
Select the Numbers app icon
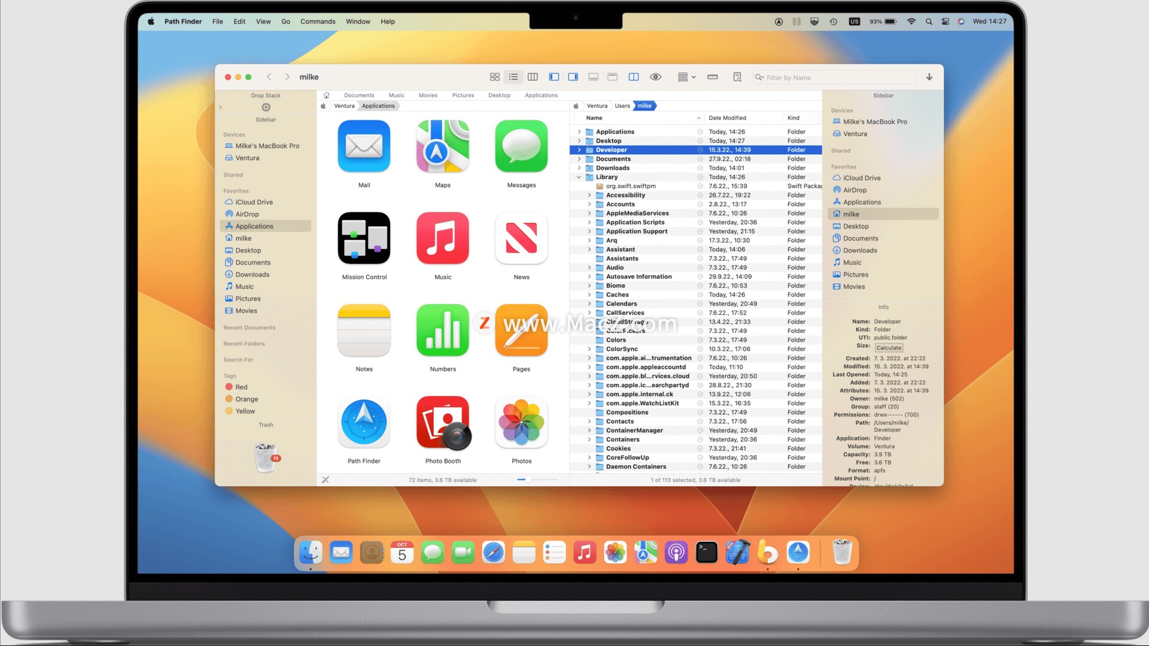pos(443,330)
